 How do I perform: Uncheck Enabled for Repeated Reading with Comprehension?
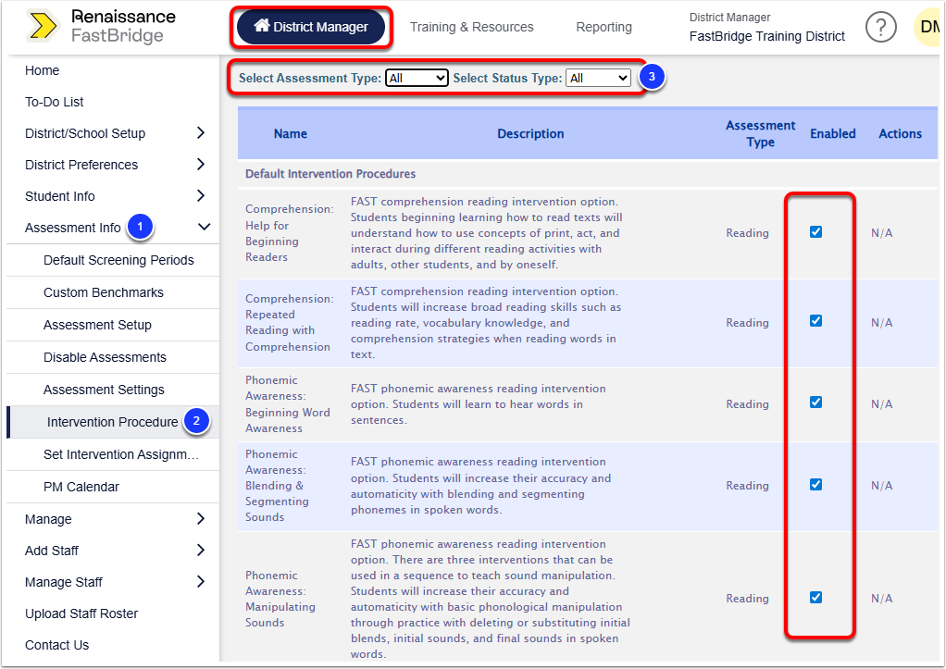[815, 321]
